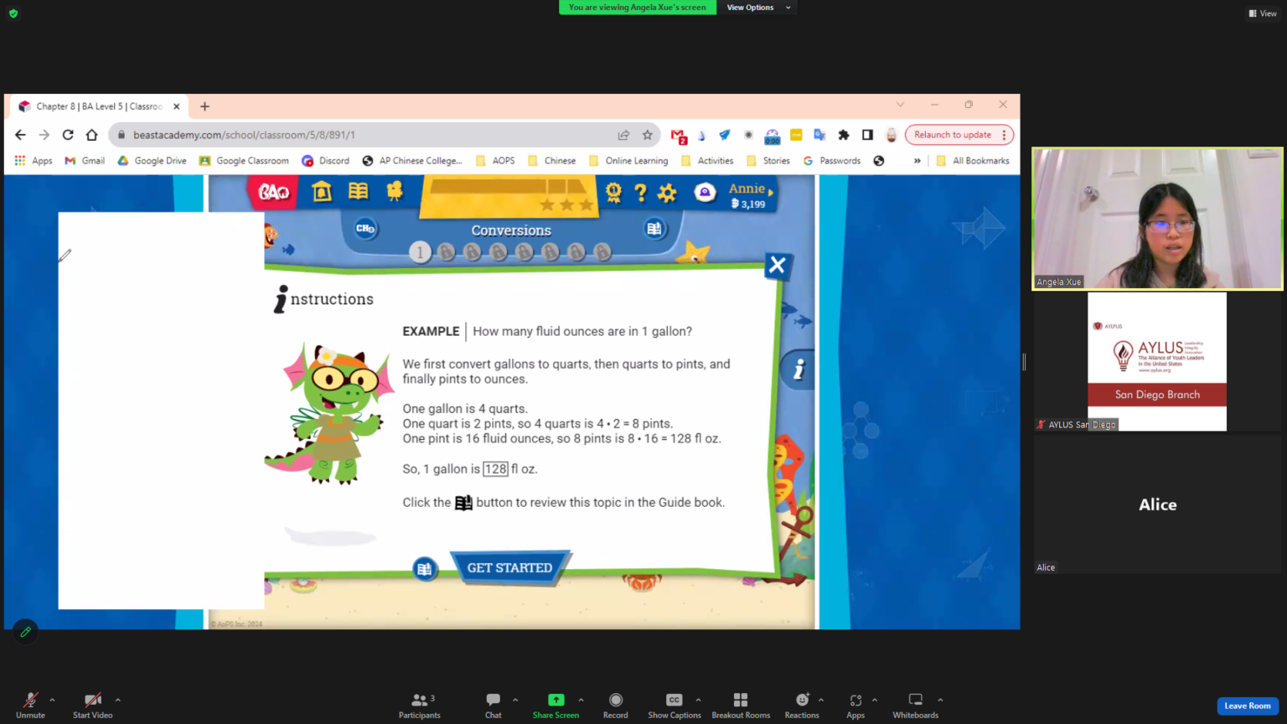1287x724 pixels.
Task: Start Zoom recording
Action: click(x=616, y=706)
